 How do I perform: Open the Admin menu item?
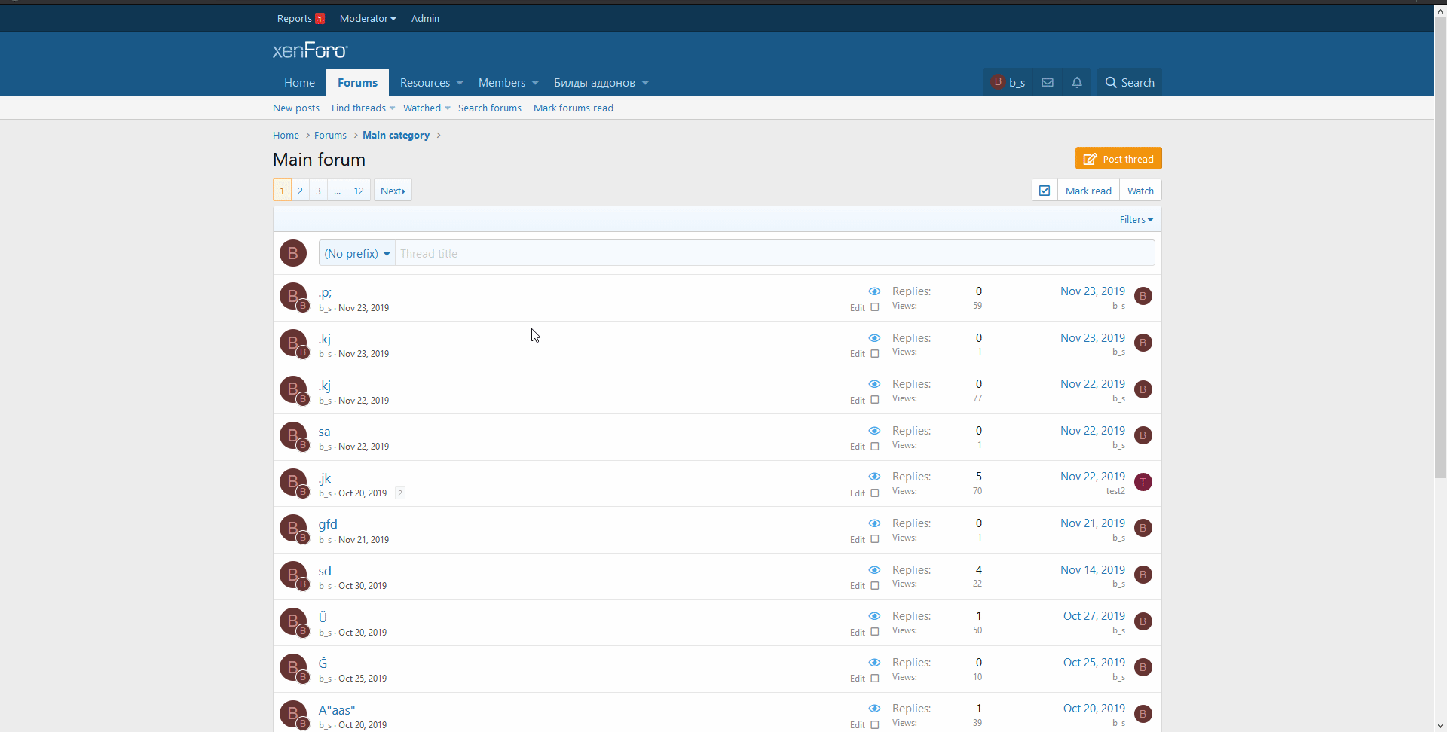425,18
